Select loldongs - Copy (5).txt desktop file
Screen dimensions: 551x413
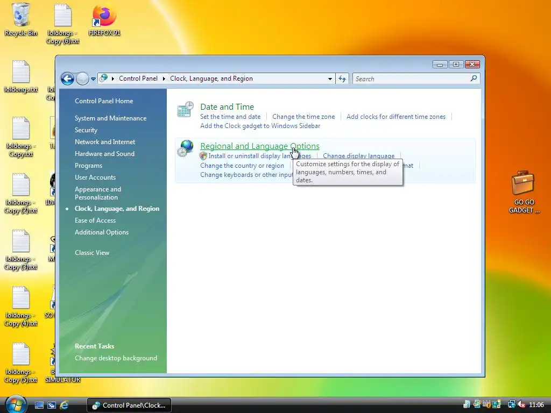pos(21,363)
